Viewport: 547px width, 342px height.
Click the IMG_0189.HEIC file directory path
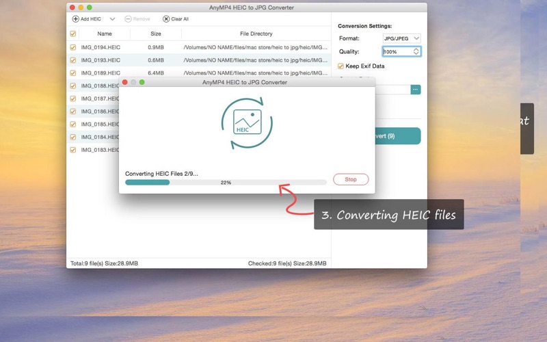click(x=255, y=73)
